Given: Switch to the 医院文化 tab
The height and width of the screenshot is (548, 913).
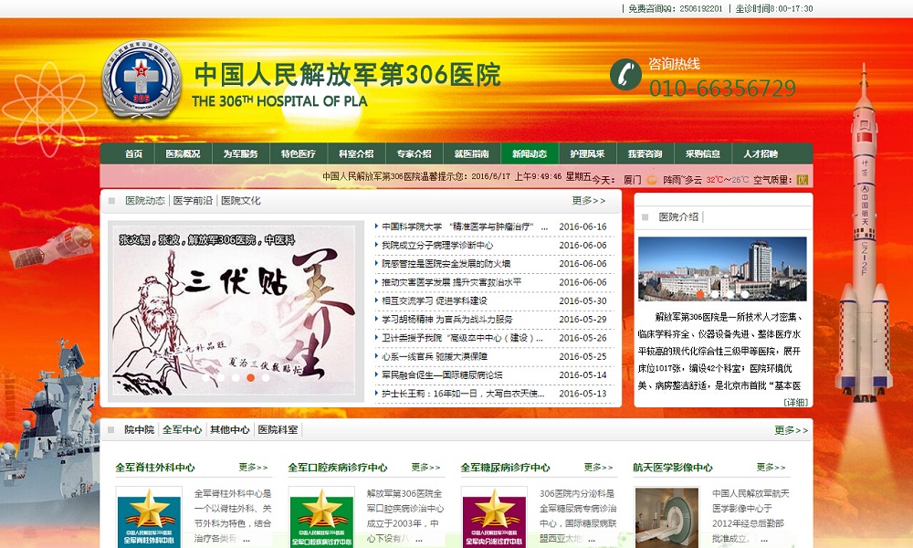Looking at the screenshot, I should click(240, 200).
